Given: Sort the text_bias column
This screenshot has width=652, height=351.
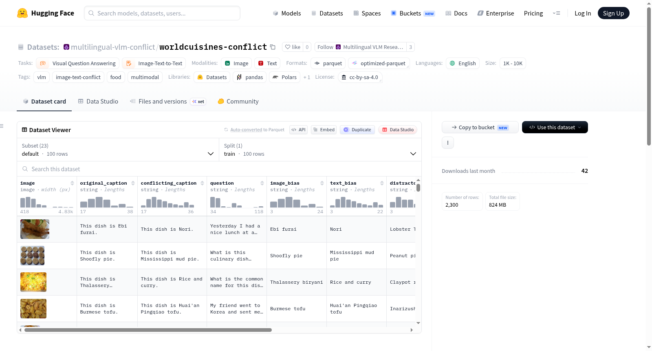Looking at the screenshot, I should pos(382,183).
